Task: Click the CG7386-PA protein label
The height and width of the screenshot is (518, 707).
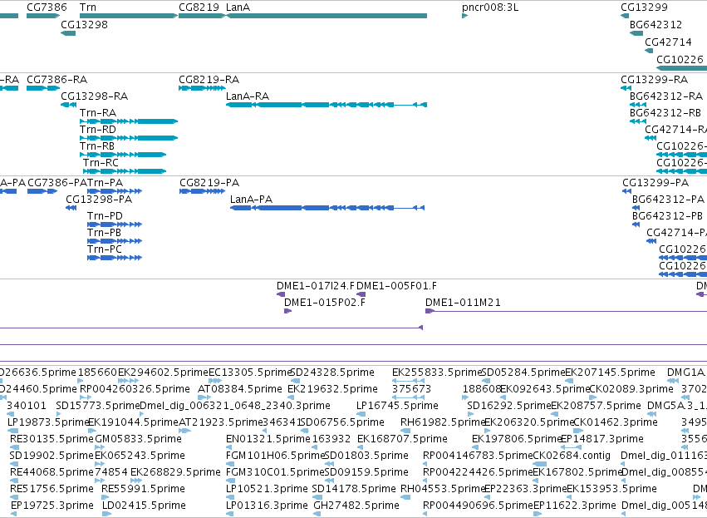Action: click(57, 183)
